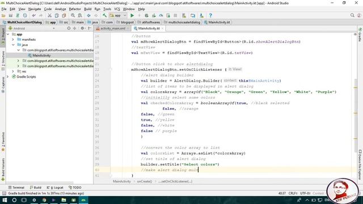363x204 pixels.
Task: Close the MainActivity.kt editor tab
Action: pos(163,28)
